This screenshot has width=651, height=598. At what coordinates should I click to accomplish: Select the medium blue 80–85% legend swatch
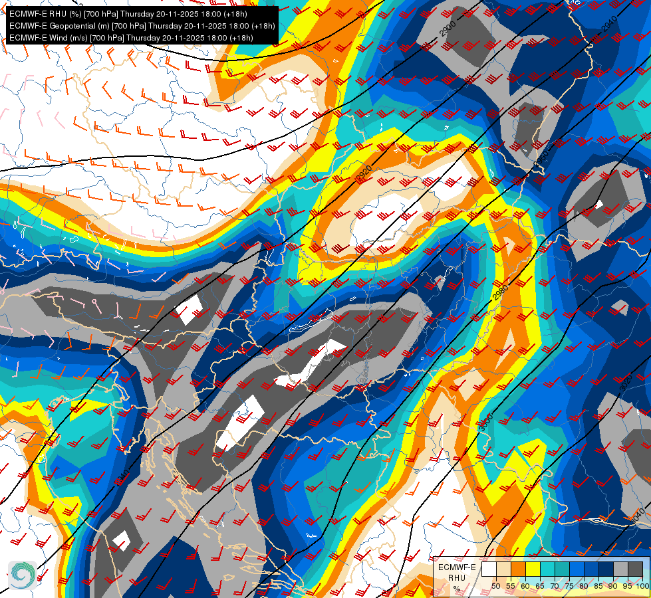(592, 569)
